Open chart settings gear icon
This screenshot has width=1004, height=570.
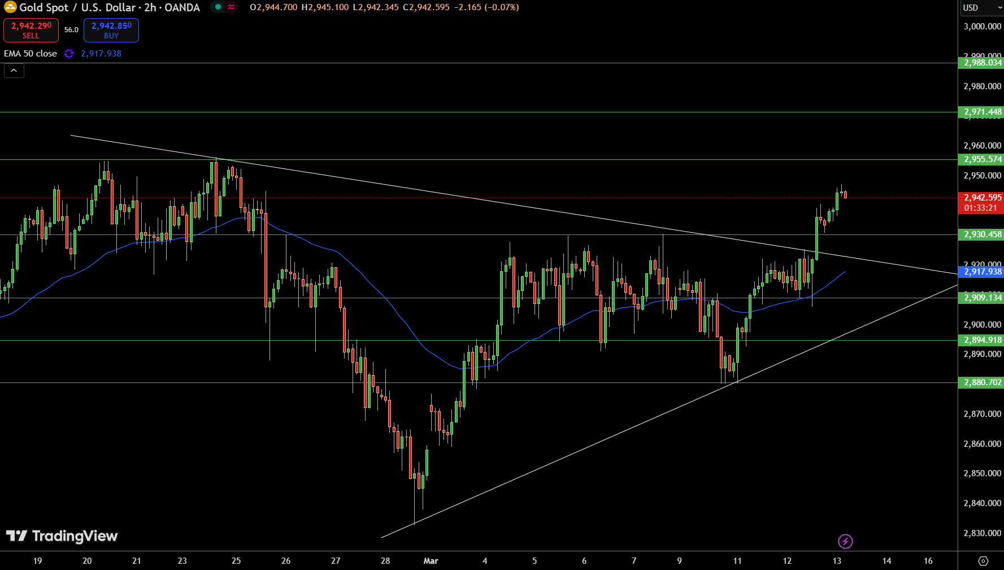pyautogui.click(x=983, y=561)
